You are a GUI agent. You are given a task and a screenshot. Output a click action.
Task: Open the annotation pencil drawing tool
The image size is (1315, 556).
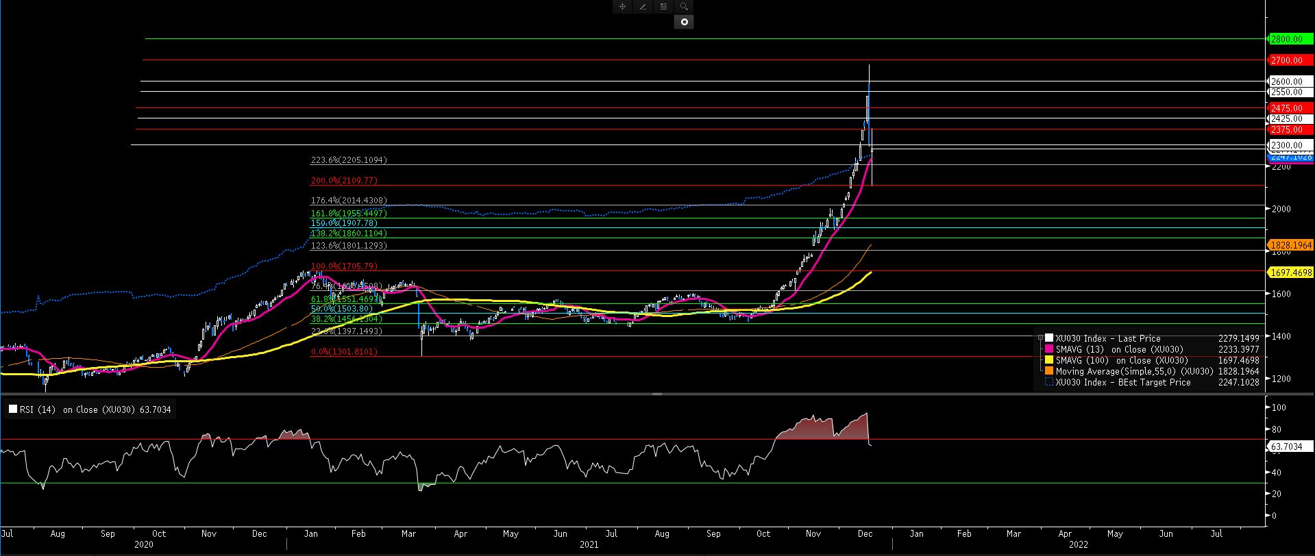tap(643, 7)
